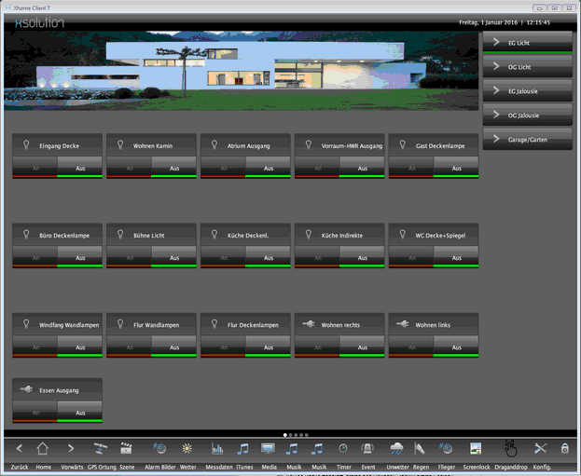Viewport: 581px width, 476px height.
Task: Turn Bühne Licht An
Action: point(130,257)
